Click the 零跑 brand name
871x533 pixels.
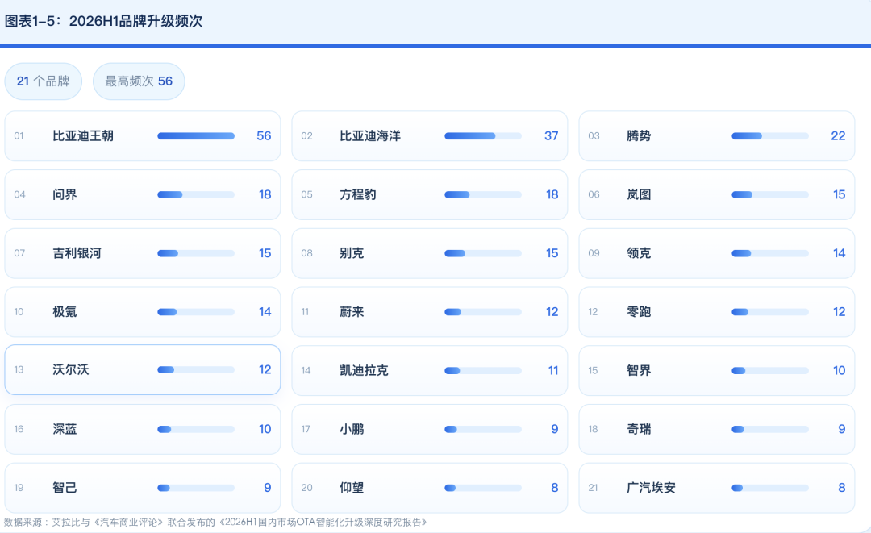(639, 311)
